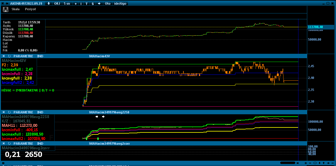The height and width of the screenshot is (166, 336).
Task: Click IND on MAHacim3499796avg22S8 panel header
Action: [x=40, y=112]
